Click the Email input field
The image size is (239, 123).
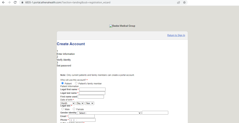tap(82, 116)
